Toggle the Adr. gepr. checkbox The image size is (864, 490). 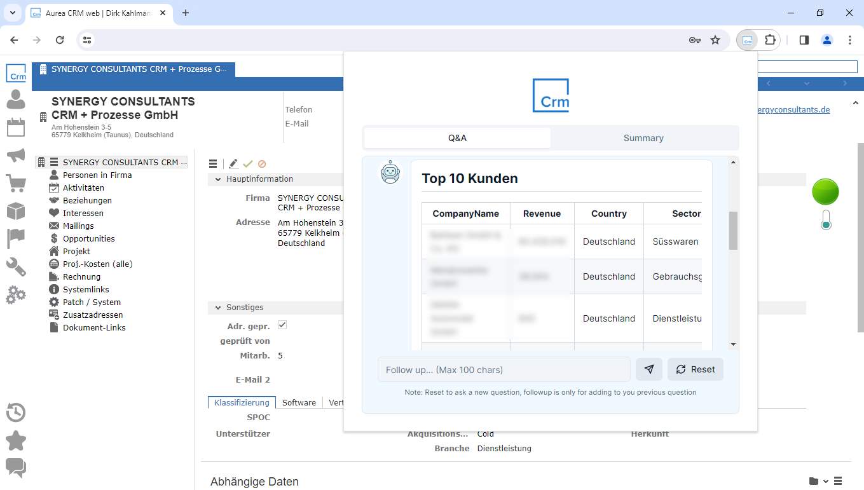[282, 325]
